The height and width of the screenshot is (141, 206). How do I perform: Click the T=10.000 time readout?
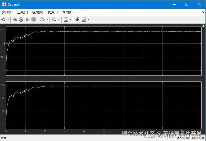pyautogui.click(x=198, y=138)
